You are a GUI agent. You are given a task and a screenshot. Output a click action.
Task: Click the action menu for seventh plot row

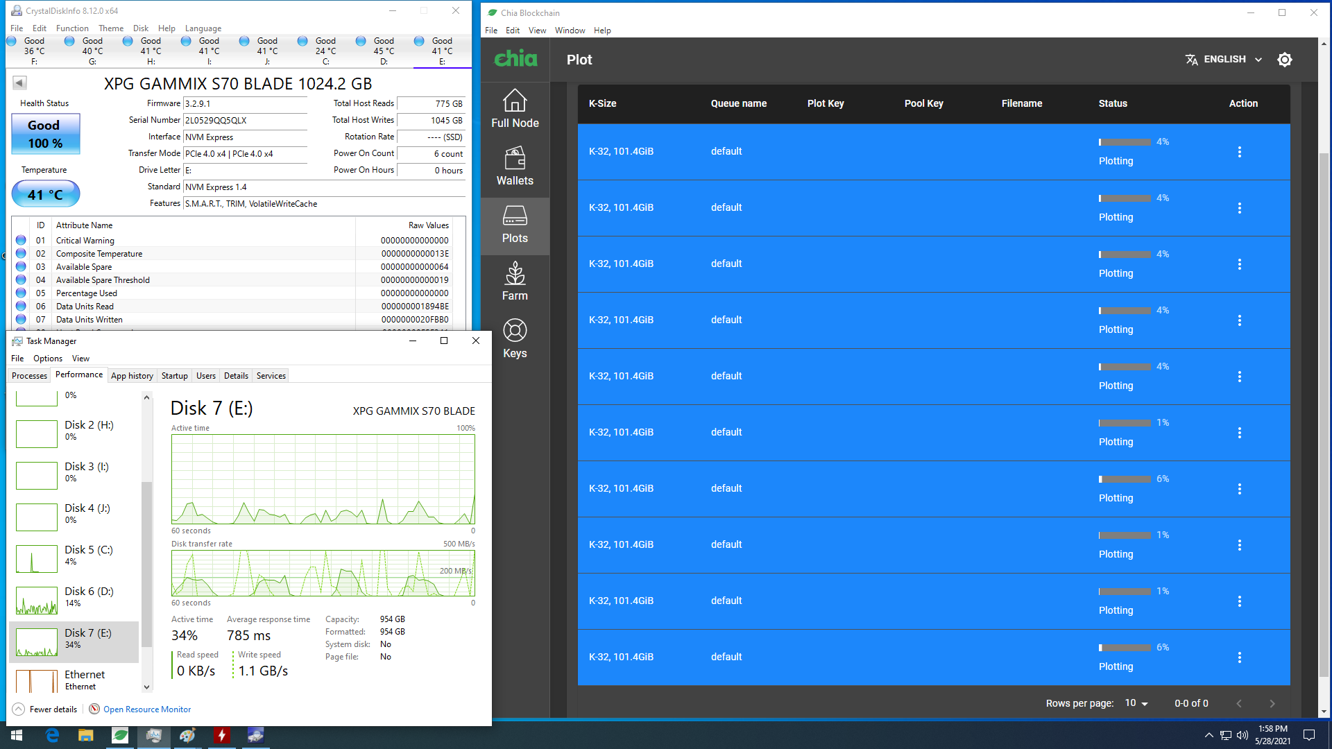coord(1240,488)
